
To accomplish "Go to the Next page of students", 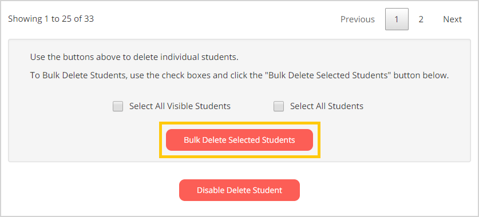I will pos(453,19).
